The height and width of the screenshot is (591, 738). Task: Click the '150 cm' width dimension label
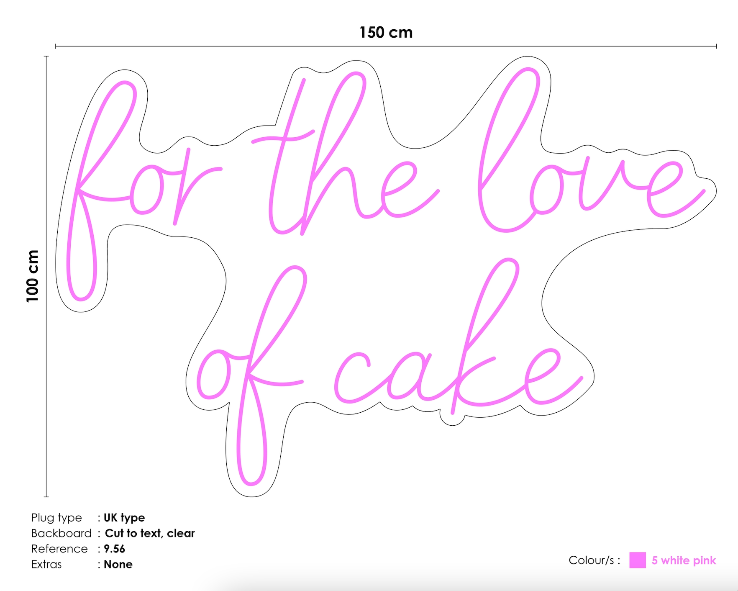coord(386,32)
